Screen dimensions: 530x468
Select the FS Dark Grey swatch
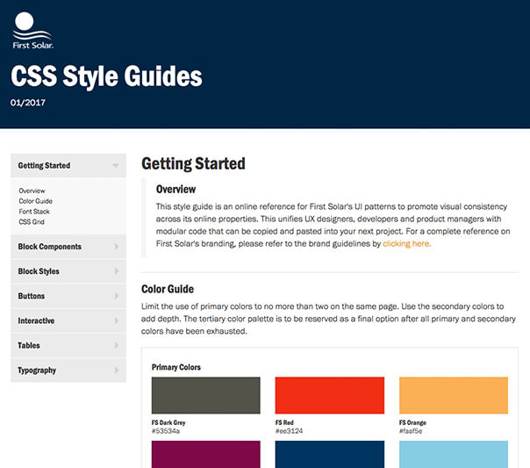[x=206, y=395]
